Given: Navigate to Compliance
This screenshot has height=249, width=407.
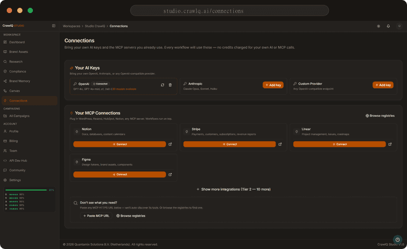Looking at the screenshot, I should click(x=30, y=72).
